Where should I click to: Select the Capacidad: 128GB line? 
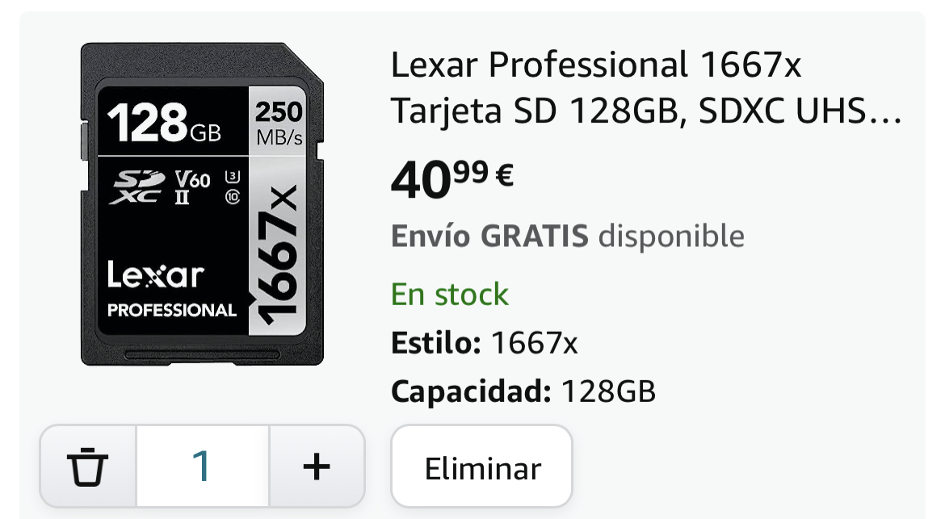(523, 391)
